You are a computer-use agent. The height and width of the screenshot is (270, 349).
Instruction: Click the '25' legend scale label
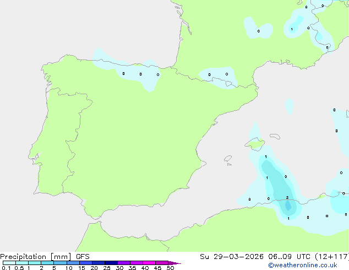coord(107,268)
